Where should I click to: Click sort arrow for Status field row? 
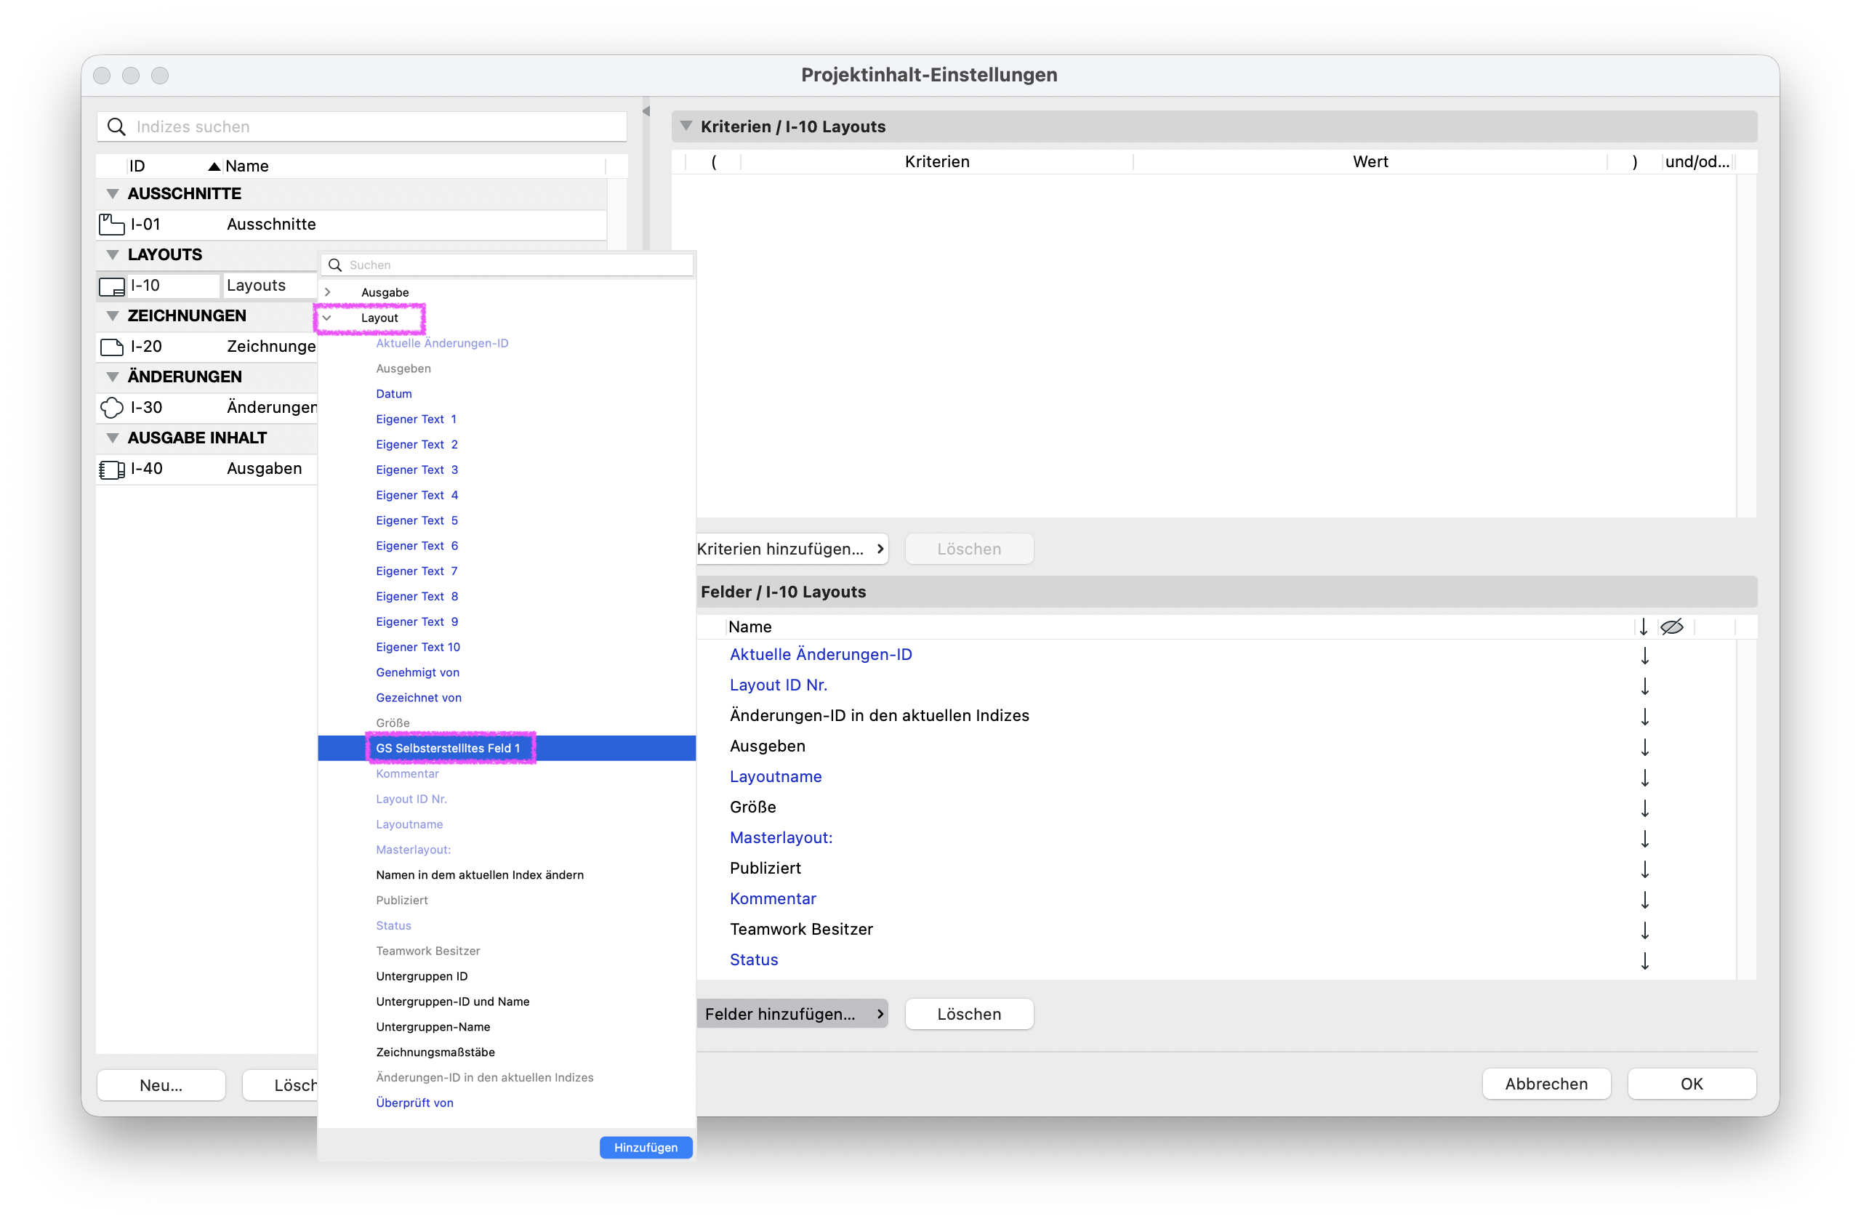(x=1644, y=960)
